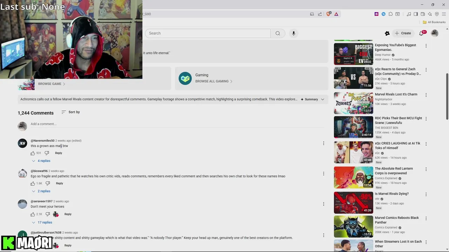This screenshot has width=449, height=252.
Task: Open options menu for @seraveev1597 comment
Action: [x=323, y=204]
